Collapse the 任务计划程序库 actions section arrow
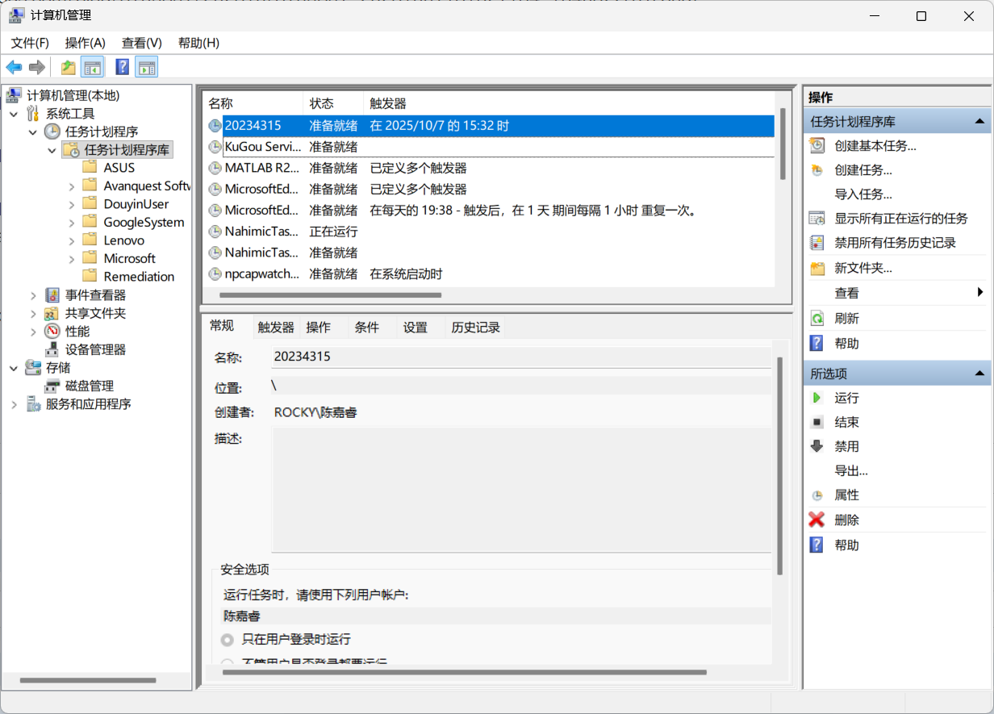 pos(979,122)
